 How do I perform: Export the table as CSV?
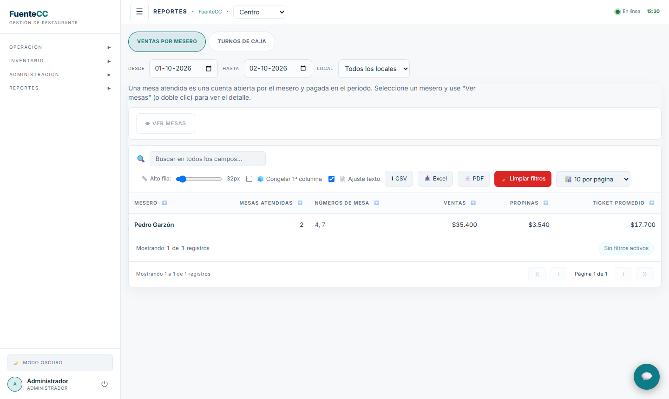pos(399,179)
